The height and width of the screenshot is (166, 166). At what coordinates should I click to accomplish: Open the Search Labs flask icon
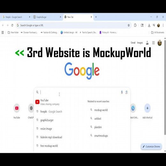[x=147, y=43]
